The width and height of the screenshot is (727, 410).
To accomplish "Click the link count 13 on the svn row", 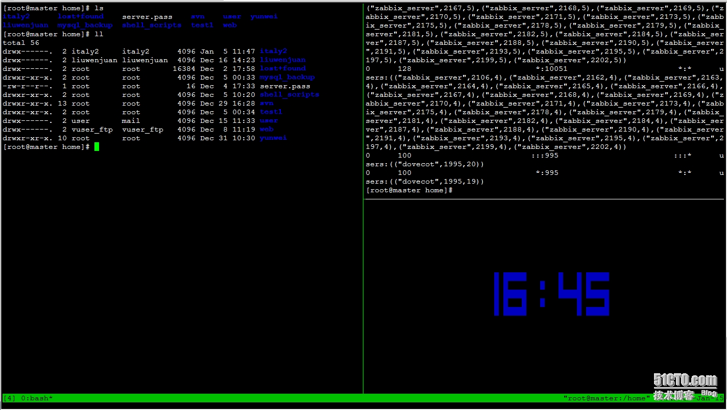I will pyautogui.click(x=62, y=103).
